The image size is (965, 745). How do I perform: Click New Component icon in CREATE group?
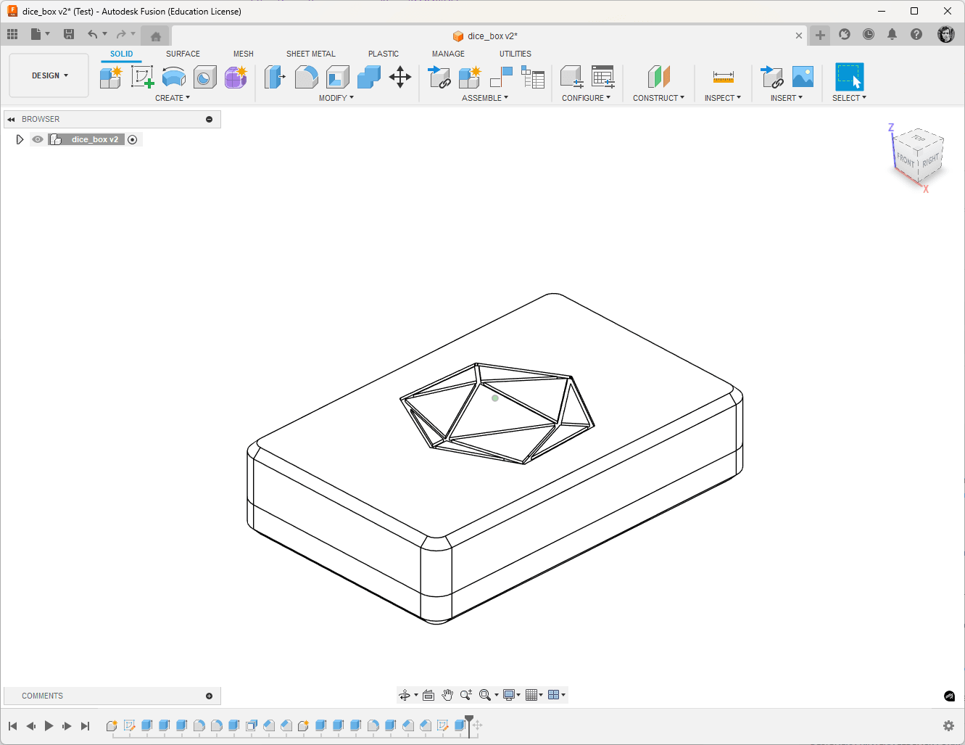click(111, 77)
